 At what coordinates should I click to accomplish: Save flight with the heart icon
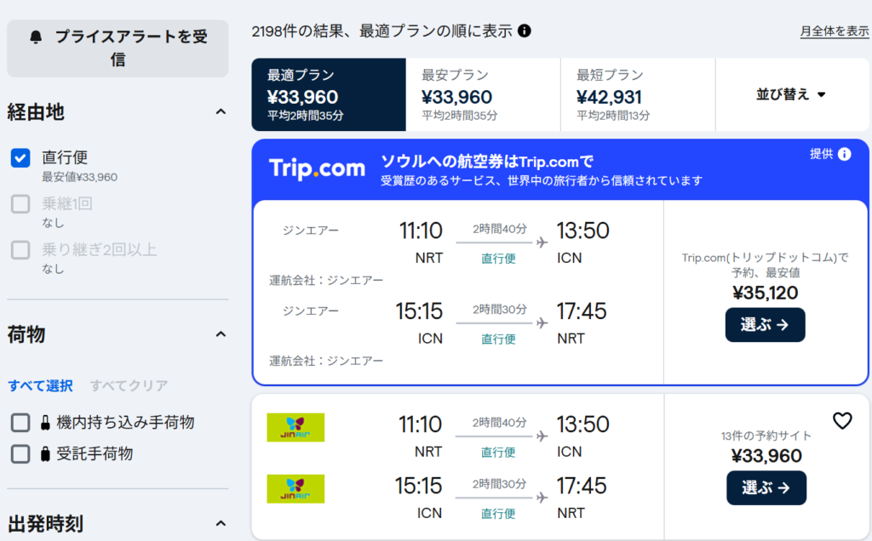tap(841, 420)
